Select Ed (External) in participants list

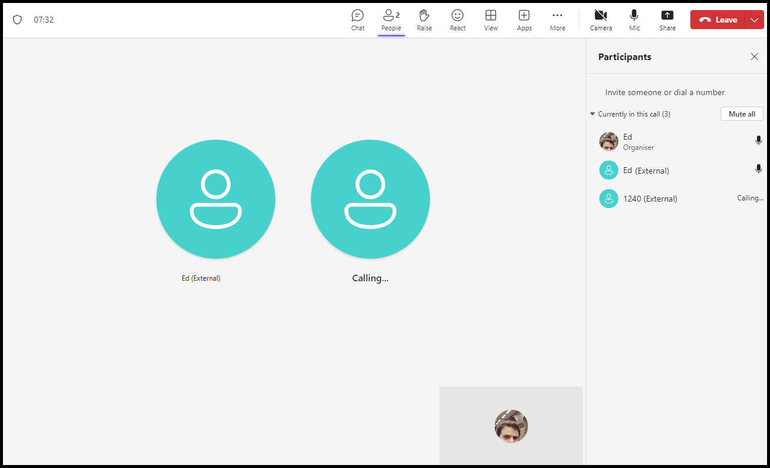coord(677,170)
